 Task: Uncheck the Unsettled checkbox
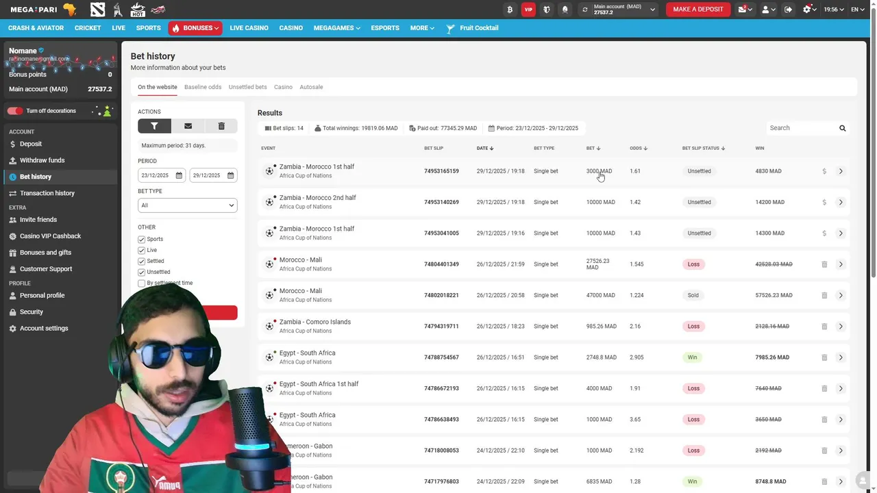(x=141, y=272)
